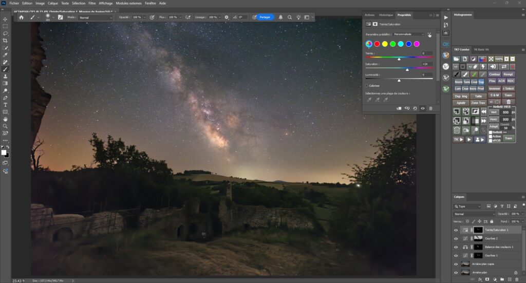The width and height of the screenshot is (526, 283).
Task: Open the brush Mode dropdown
Action: click(96, 17)
